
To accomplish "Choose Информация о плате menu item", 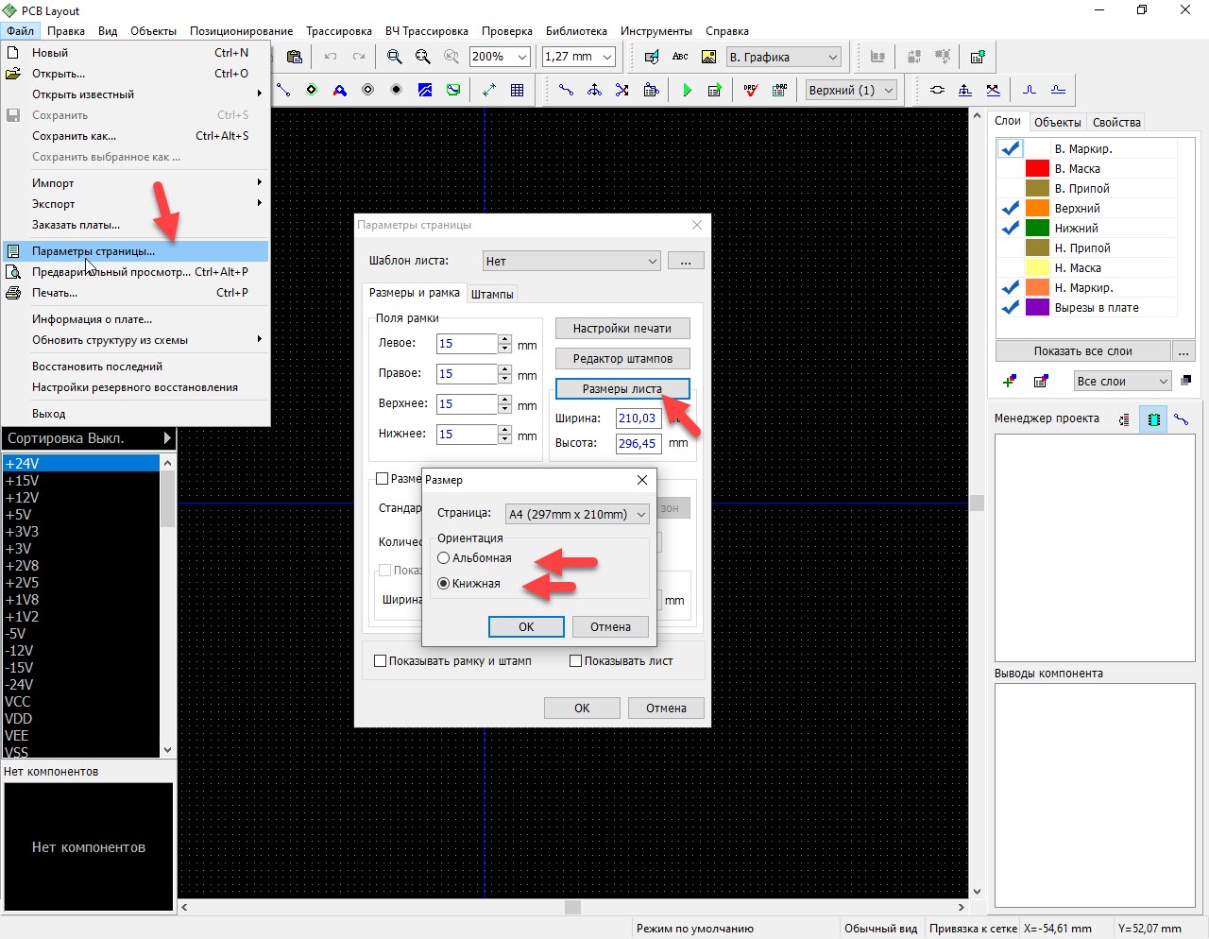I will [92, 319].
